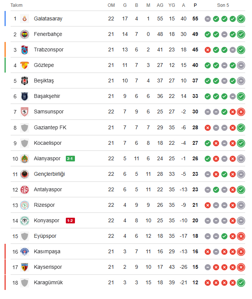Click the Galatasaray club logo
252x299 pixels.
click(25, 19)
